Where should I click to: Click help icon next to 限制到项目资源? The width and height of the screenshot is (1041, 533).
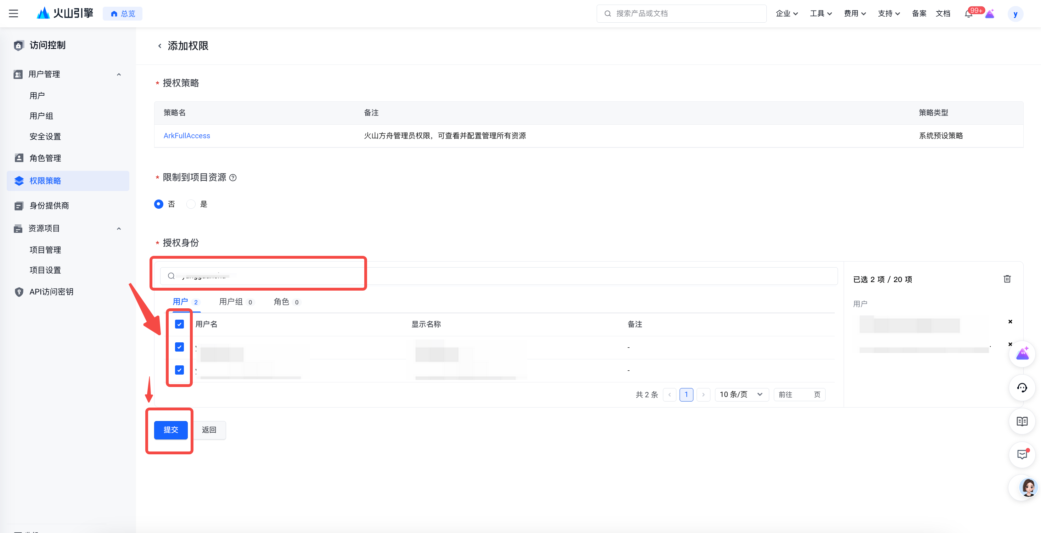click(x=233, y=178)
